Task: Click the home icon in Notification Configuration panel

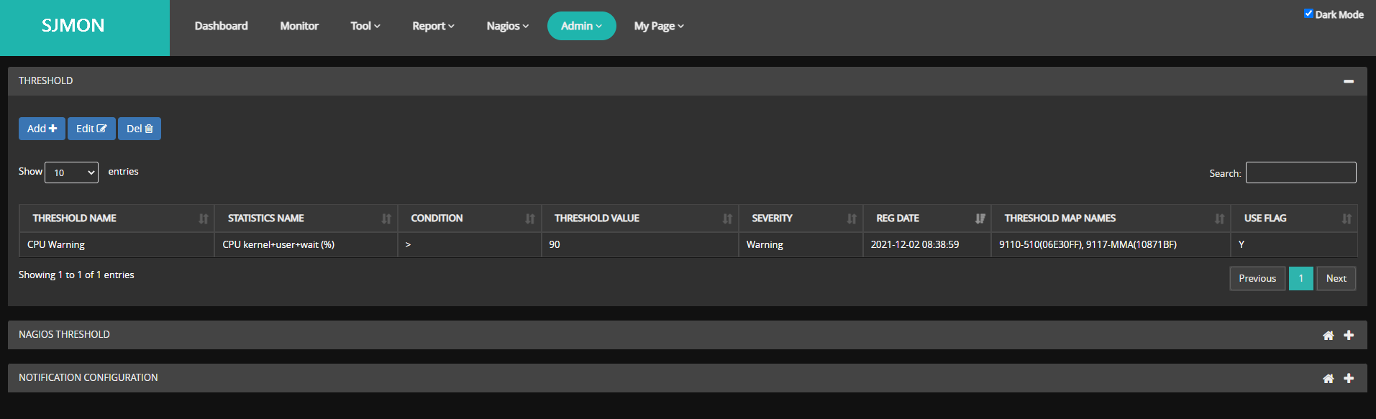Action: (x=1328, y=379)
